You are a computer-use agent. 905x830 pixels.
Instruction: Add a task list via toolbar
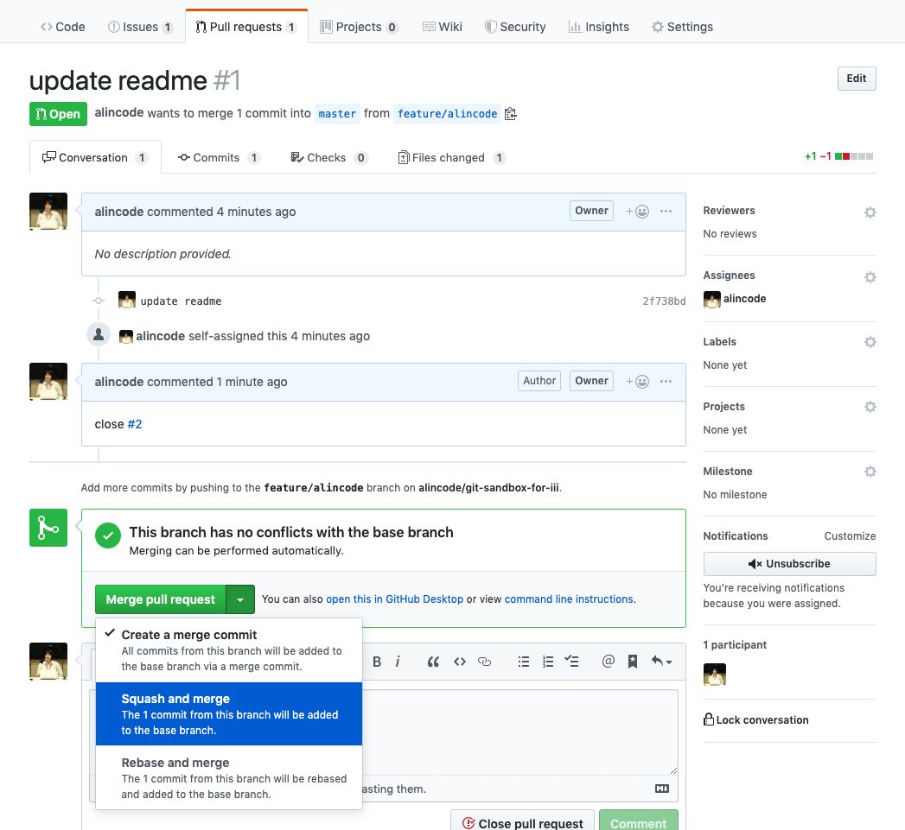pyautogui.click(x=571, y=662)
